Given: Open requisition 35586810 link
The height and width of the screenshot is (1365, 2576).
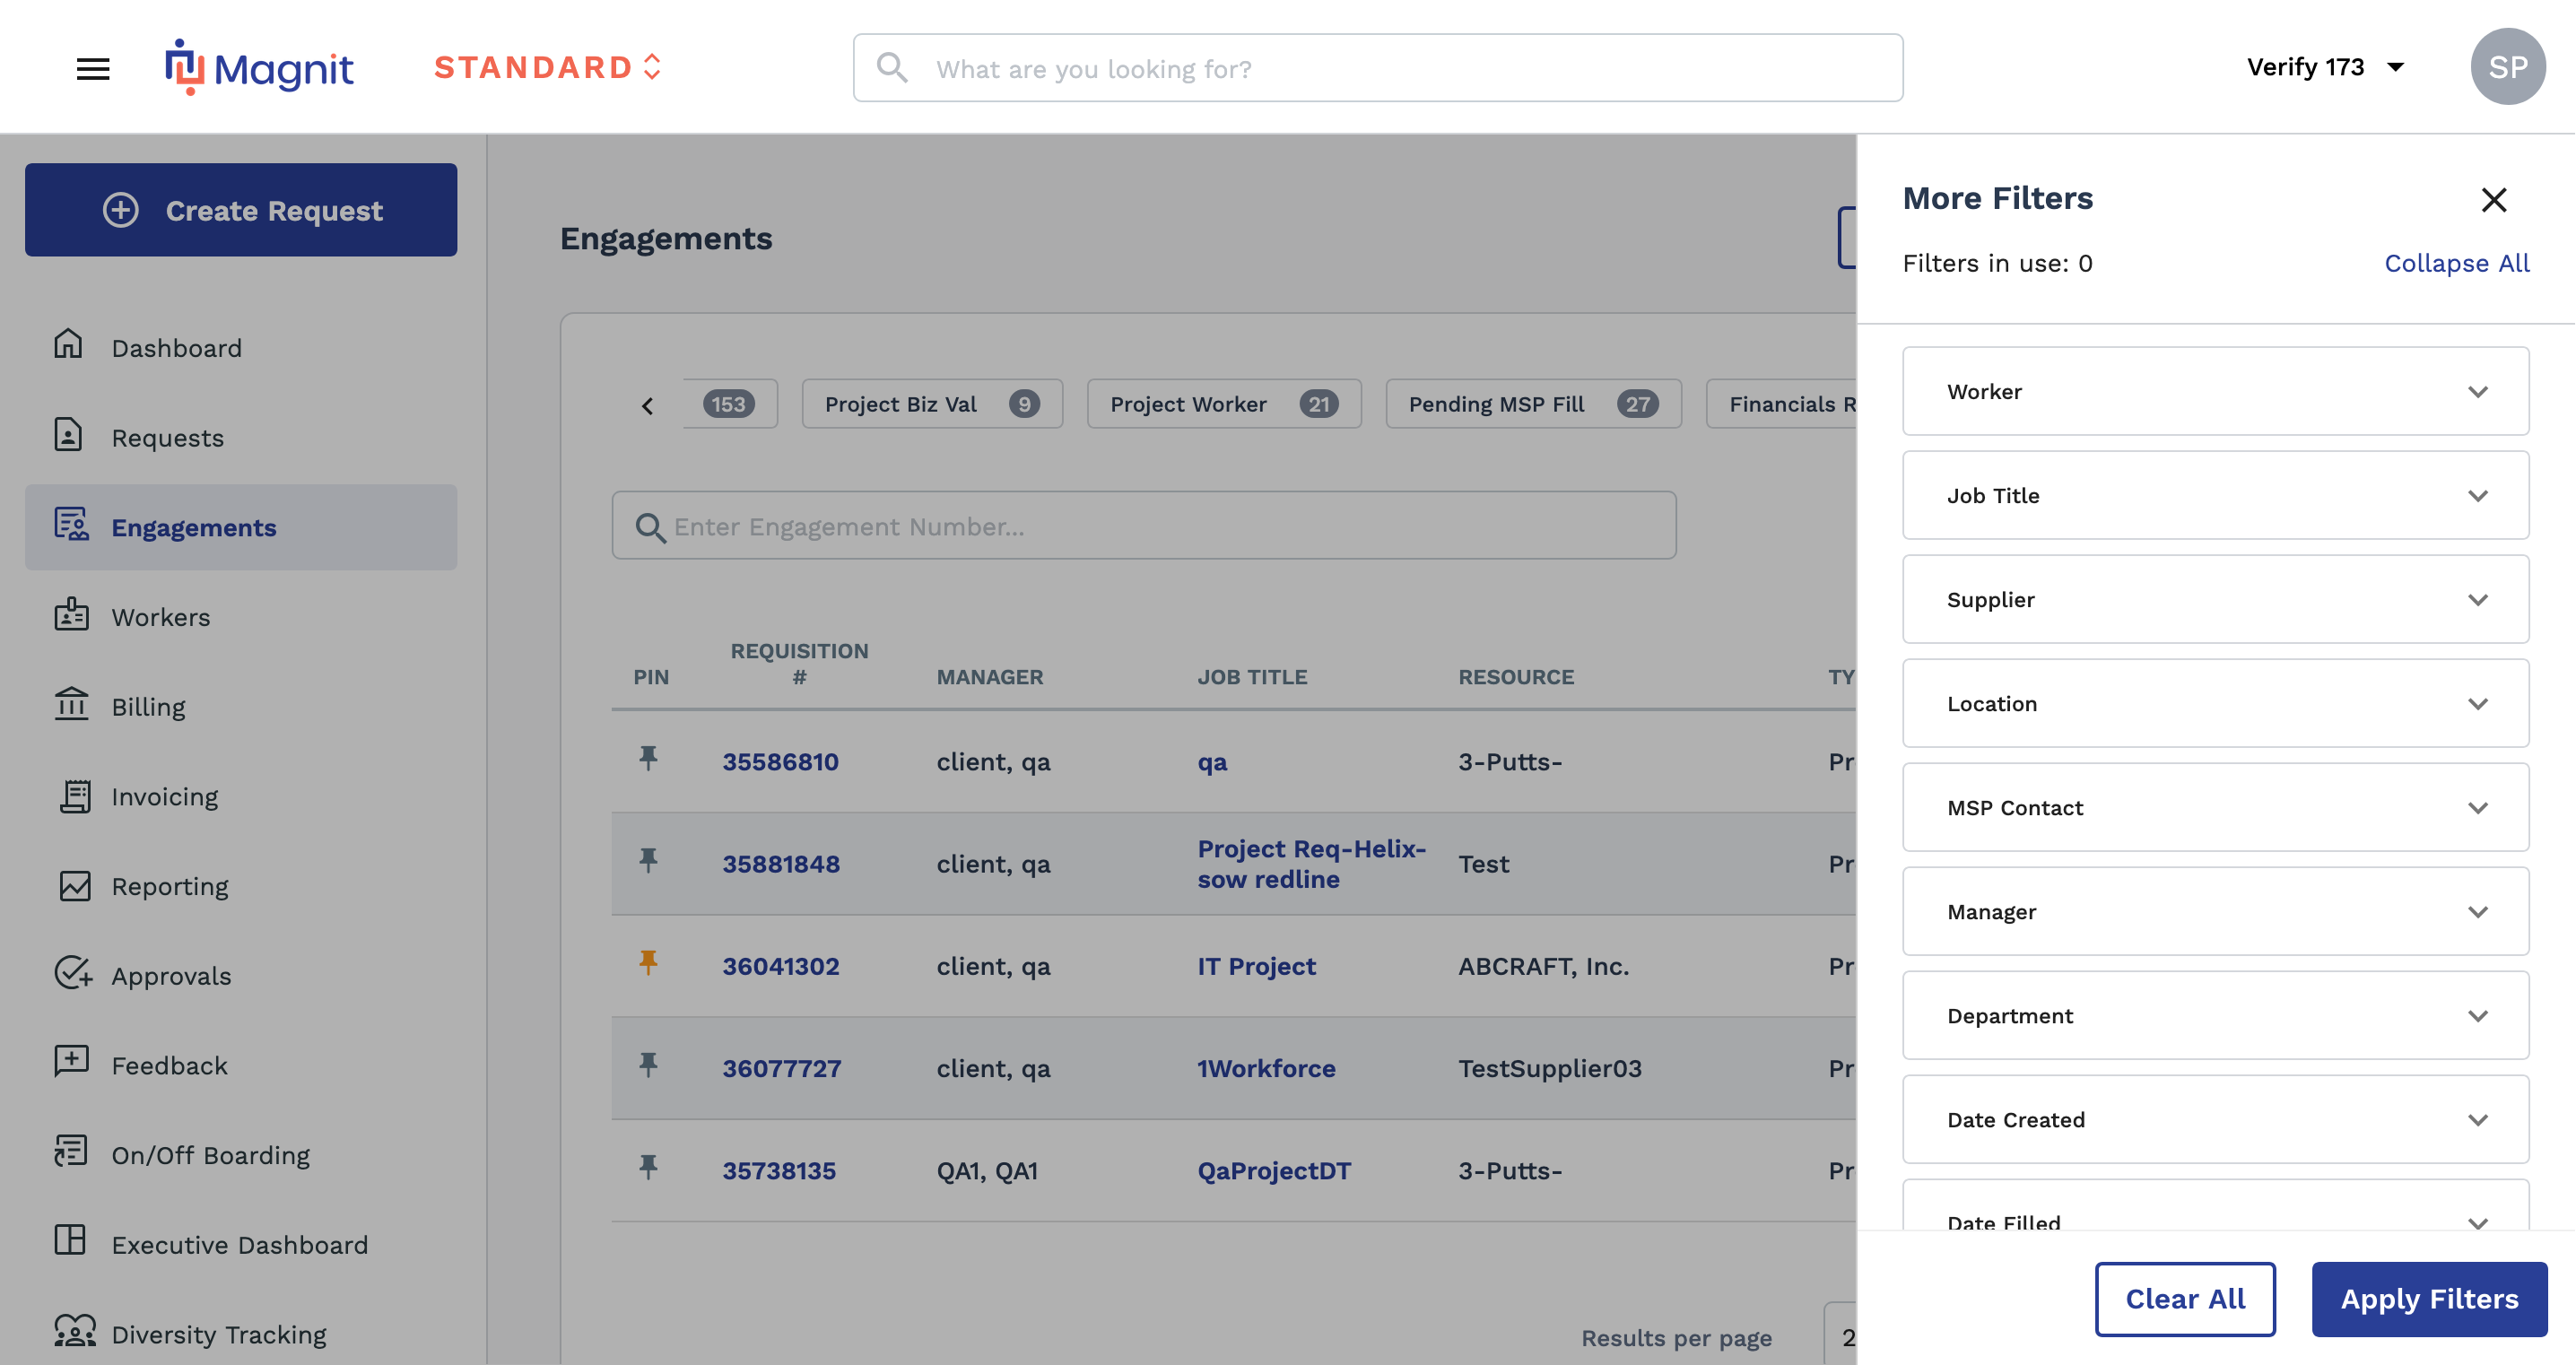Looking at the screenshot, I should click(x=780, y=761).
